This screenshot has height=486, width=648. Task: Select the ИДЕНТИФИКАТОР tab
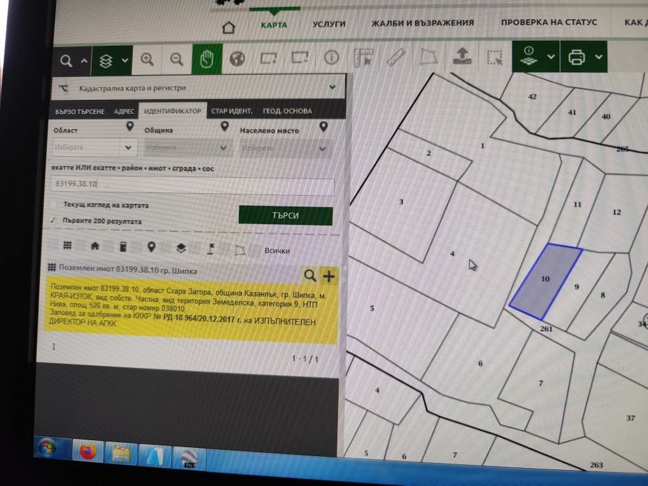pyautogui.click(x=173, y=111)
